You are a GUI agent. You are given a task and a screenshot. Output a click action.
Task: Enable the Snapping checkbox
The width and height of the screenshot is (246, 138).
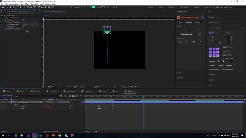(x=72, y=7)
